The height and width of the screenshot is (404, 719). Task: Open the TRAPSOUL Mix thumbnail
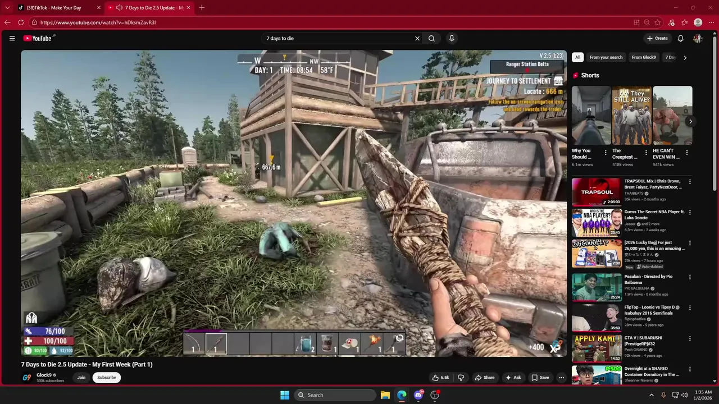(x=597, y=192)
